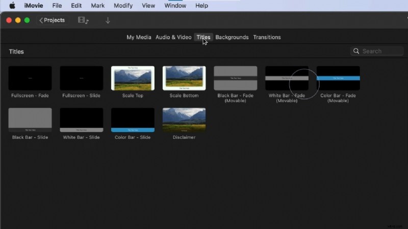This screenshot has height=229, width=408.
Task: Select the Scale Top title thumbnail
Action: coord(133,78)
